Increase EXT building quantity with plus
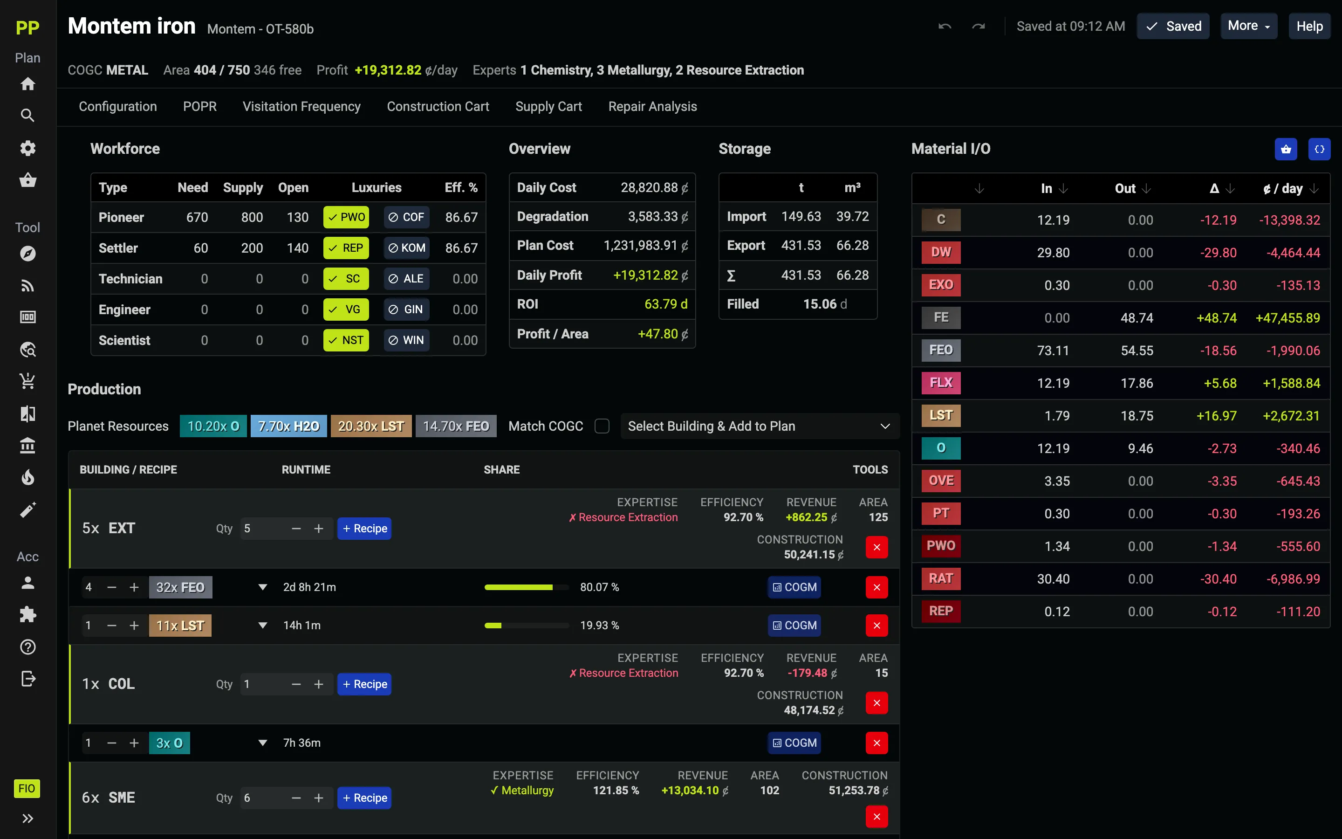This screenshot has height=839, width=1342. [318, 528]
